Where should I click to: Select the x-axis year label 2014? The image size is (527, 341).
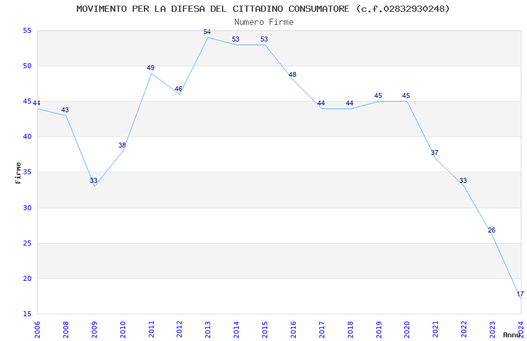click(x=237, y=329)
